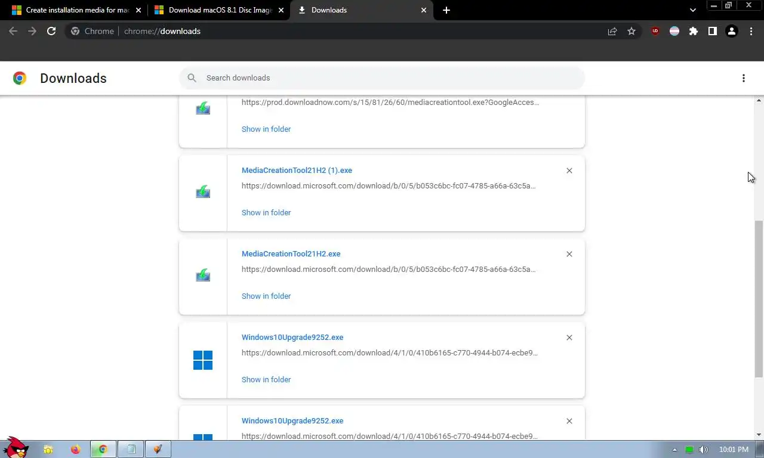Click the Chrome logo beside Downloads

(20, 78)
